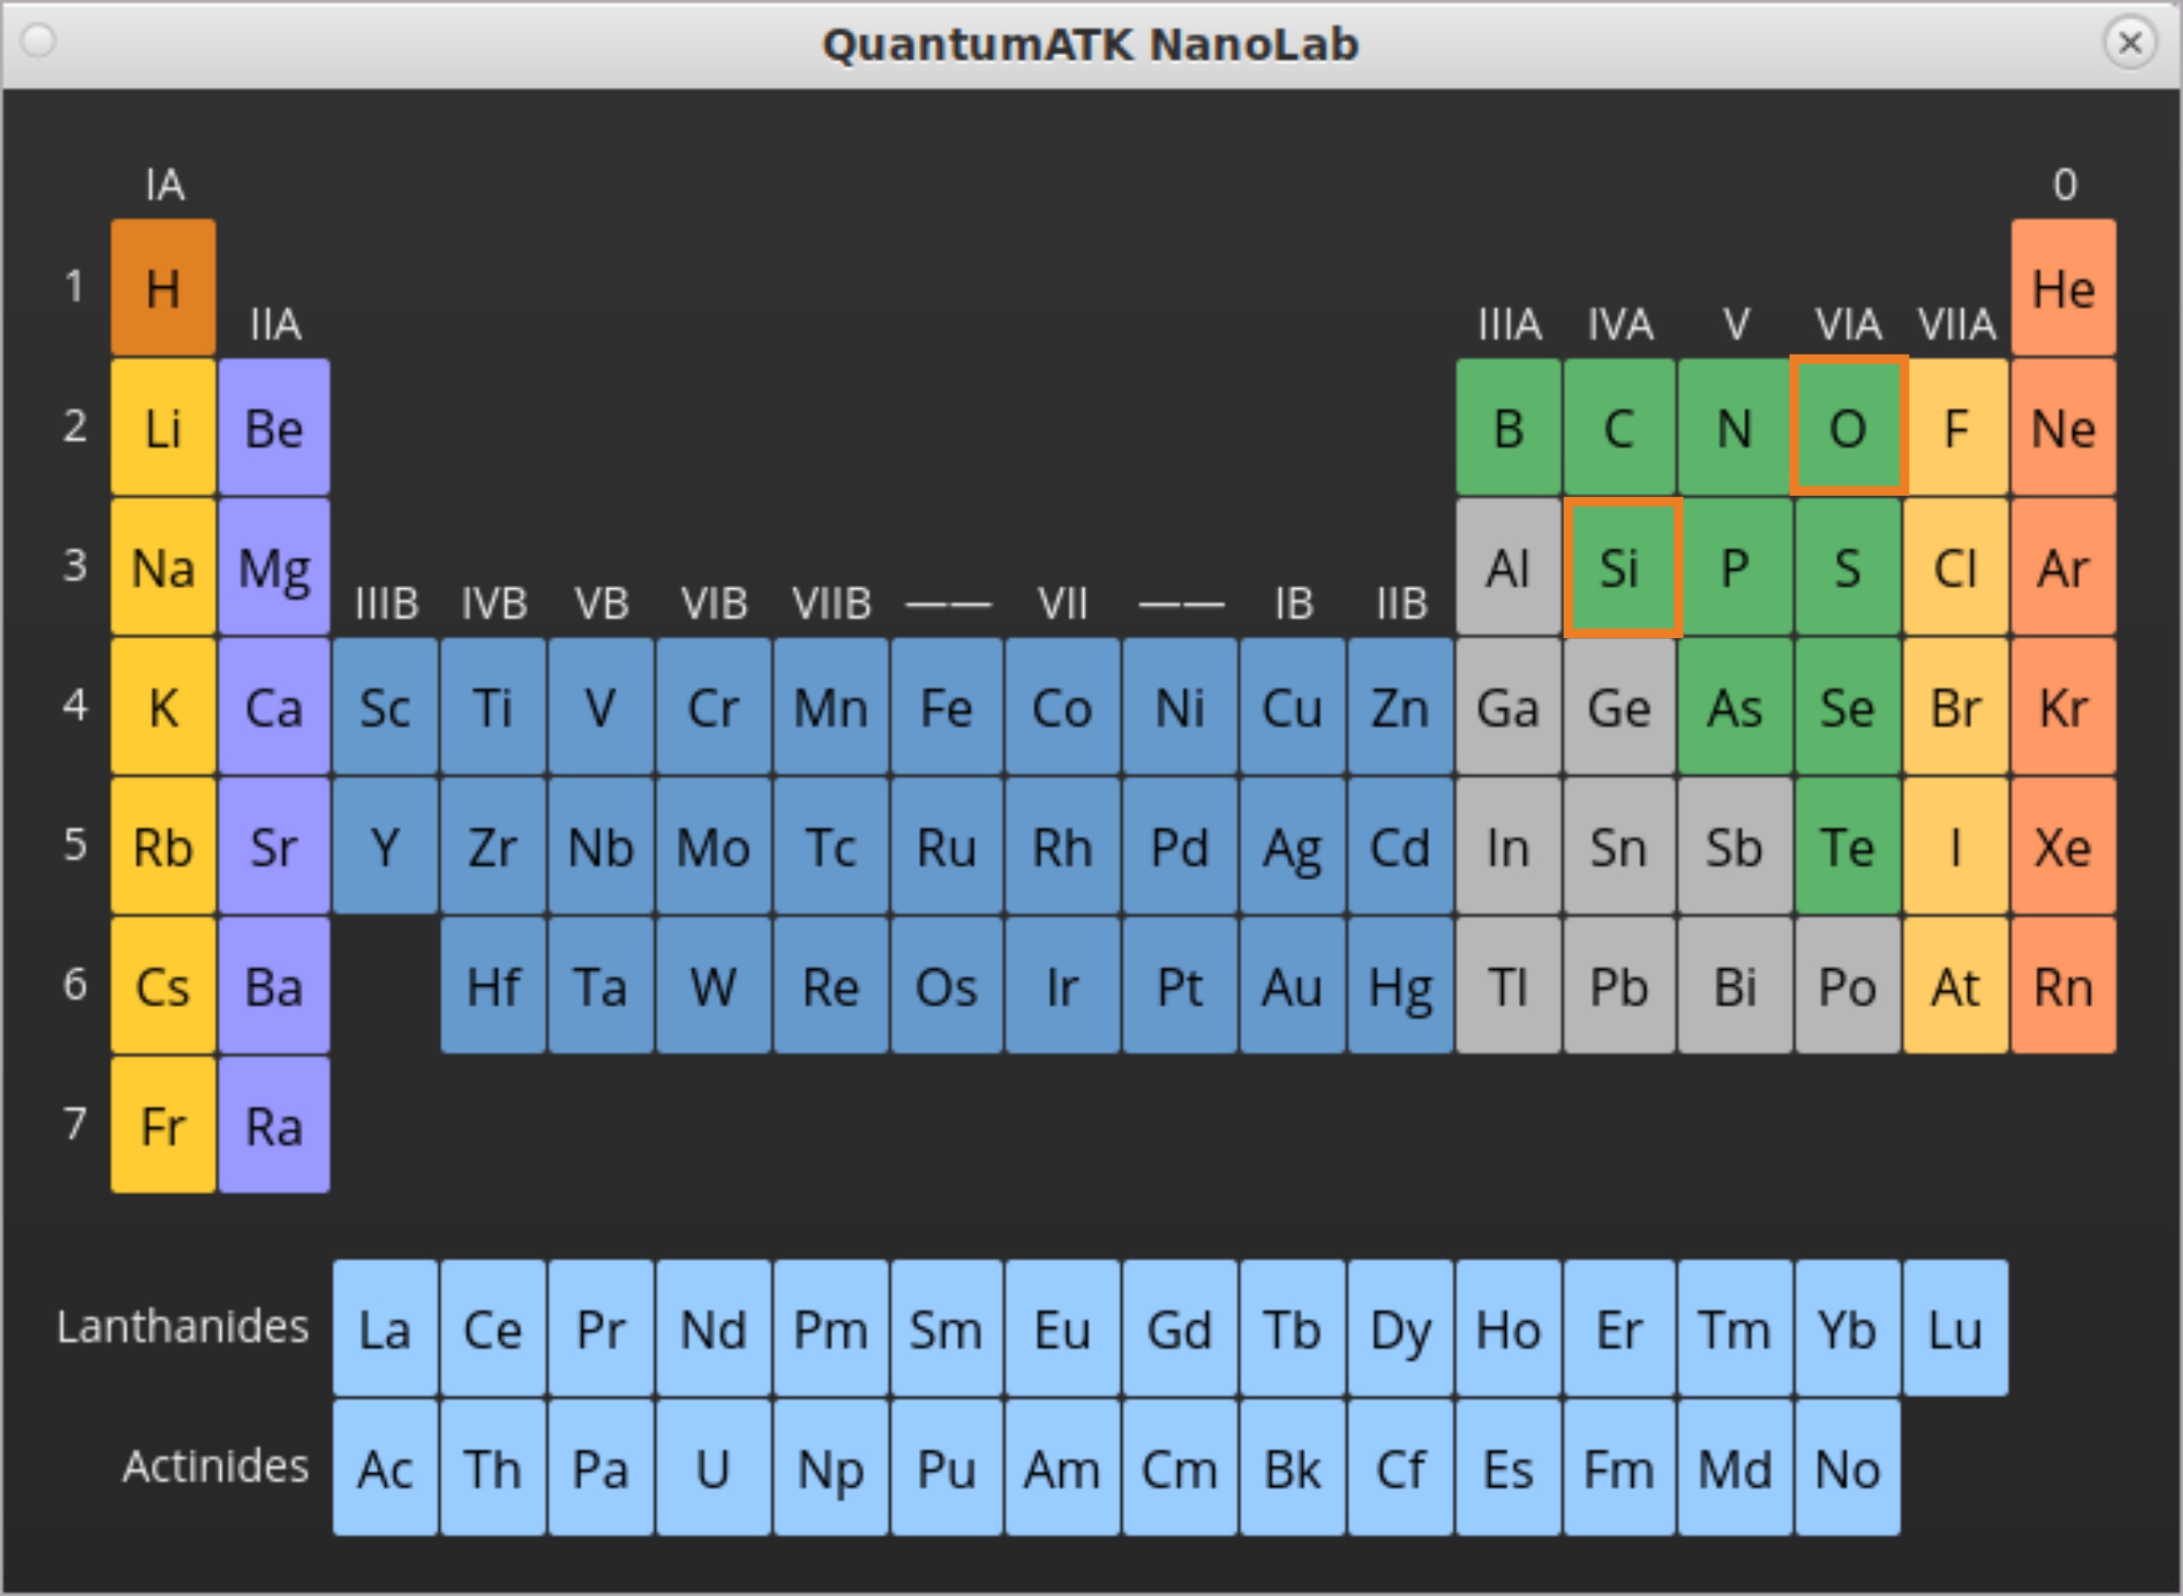Choose Manganese (Mn) tile
Image resolution: width=2183 pixels, height=1596 pixels.
pos(831,707)
